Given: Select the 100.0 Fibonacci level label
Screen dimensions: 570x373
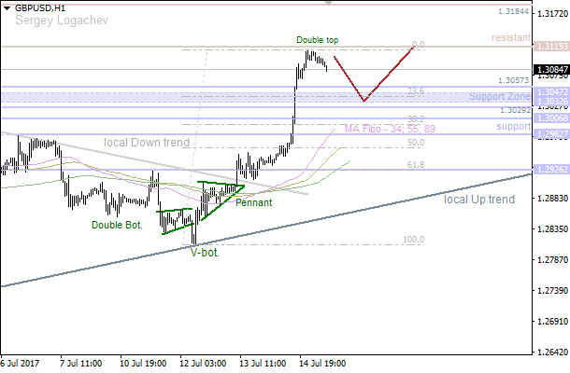Looking at the screenshot, I should (x=412, y=240).
